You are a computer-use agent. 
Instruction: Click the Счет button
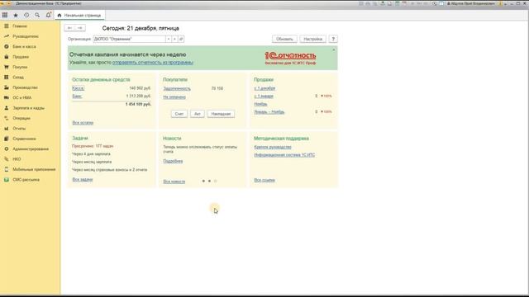pyautogui.click(x=179, y=114)
